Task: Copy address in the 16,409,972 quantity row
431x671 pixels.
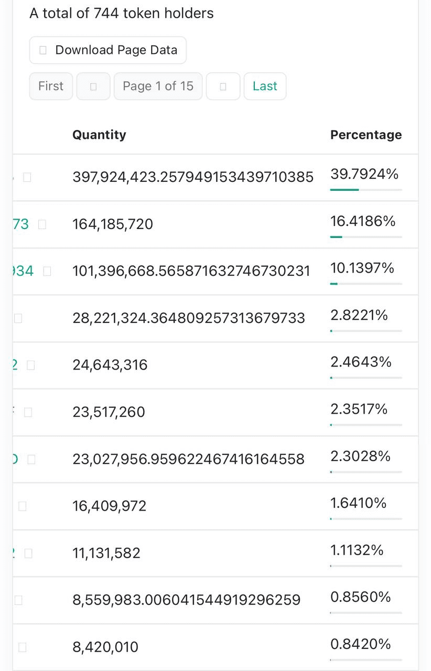Action: pyautogui.click(x=22, y=506)
